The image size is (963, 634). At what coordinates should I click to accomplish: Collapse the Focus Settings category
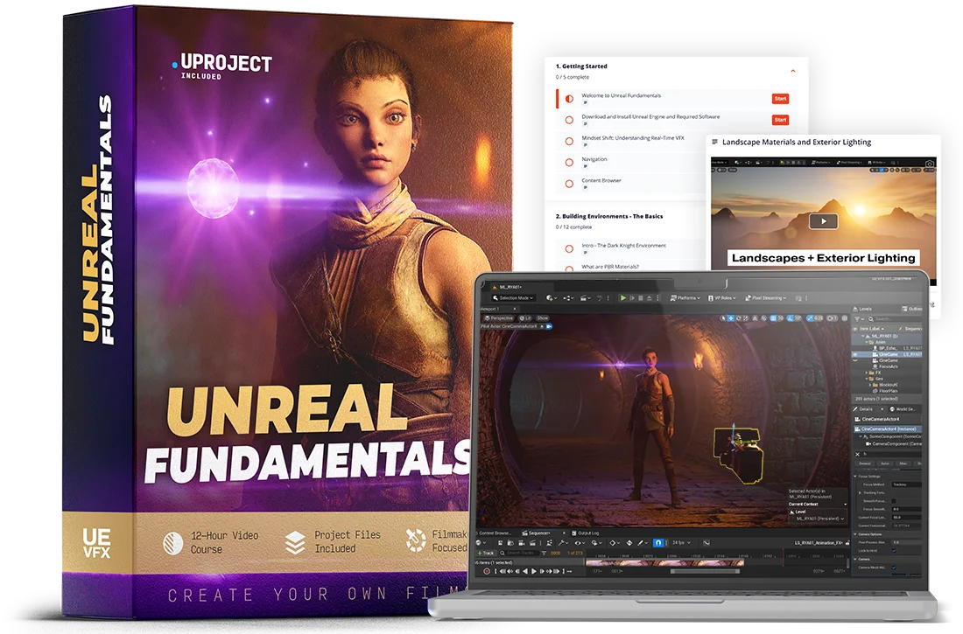(855, 477)
